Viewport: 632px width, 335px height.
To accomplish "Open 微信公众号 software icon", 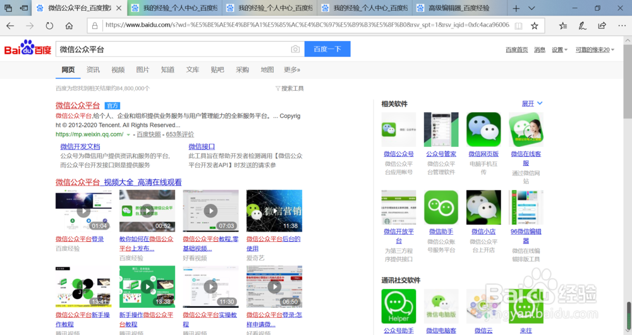I will coord(399,129).
